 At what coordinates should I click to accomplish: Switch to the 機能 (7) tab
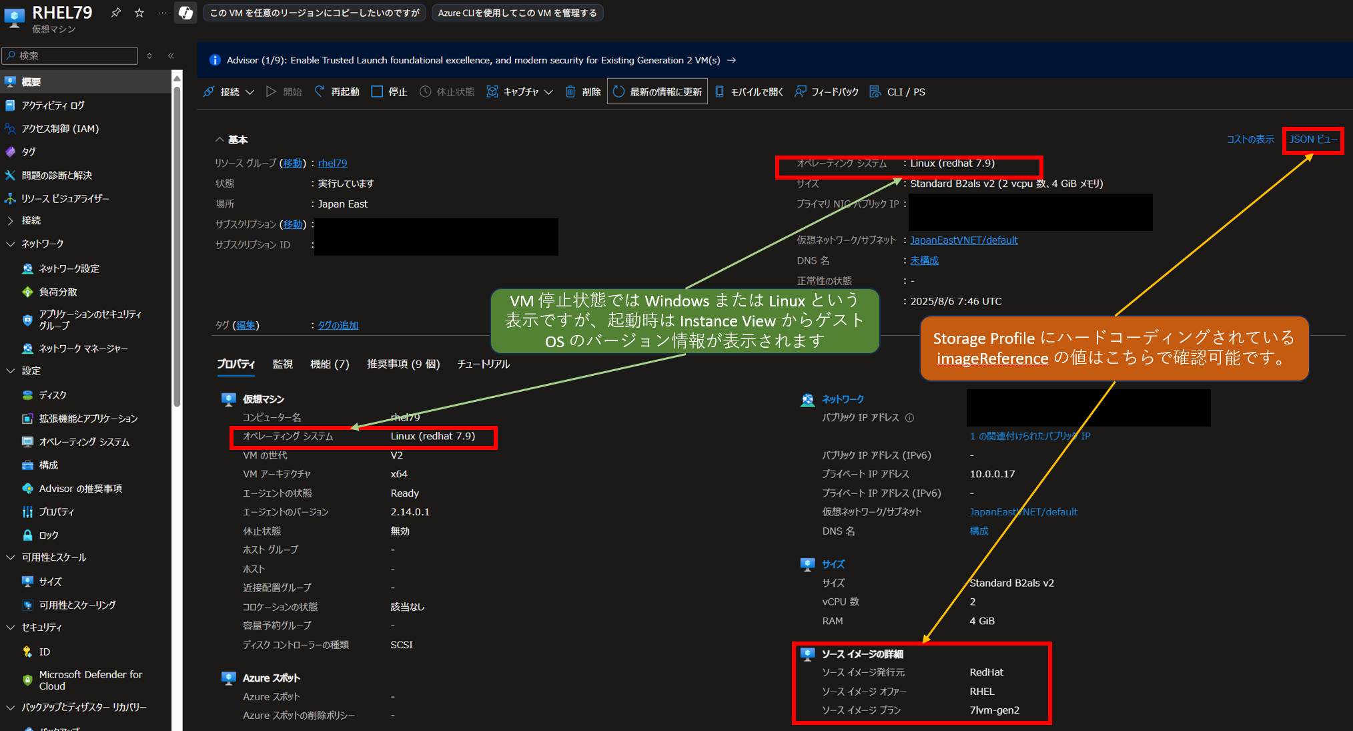point(330,364)
